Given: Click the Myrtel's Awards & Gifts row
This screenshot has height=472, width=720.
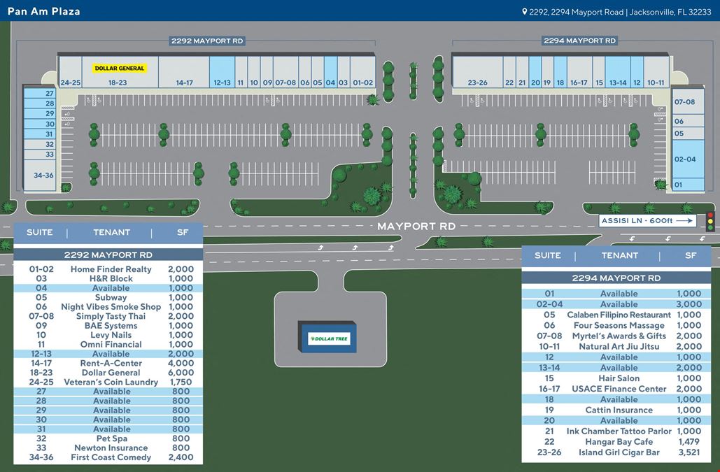Looking at the screenshot, I should coord(616,336).
